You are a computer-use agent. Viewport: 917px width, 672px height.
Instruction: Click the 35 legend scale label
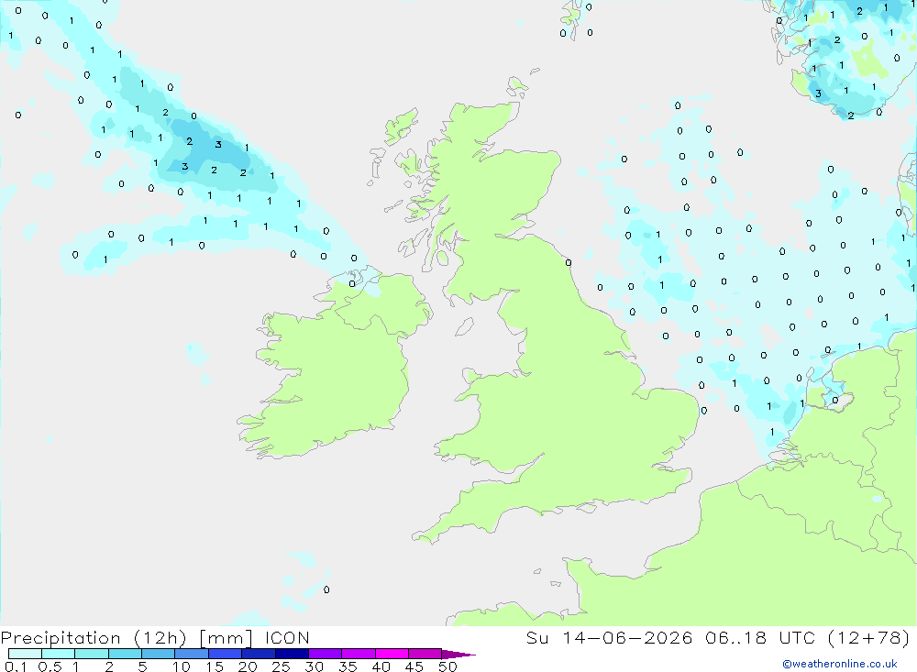348,666
